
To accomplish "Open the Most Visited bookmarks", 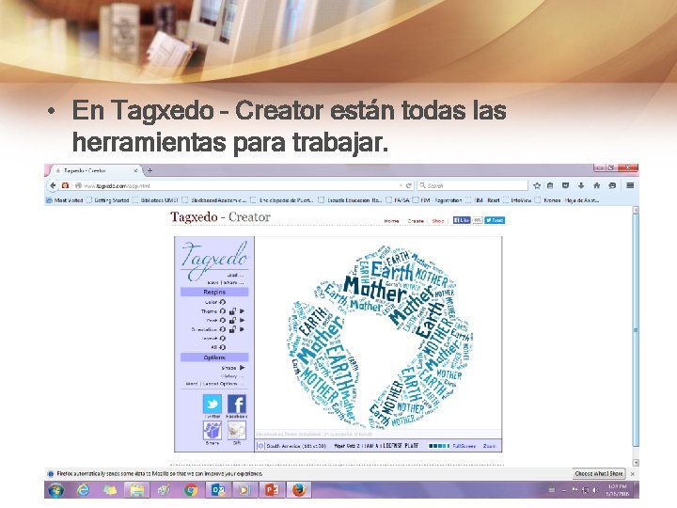I will tap(65, 200).
